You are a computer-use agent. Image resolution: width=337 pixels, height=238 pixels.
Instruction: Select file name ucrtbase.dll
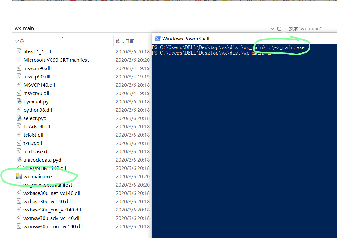[x=36, y=151]
